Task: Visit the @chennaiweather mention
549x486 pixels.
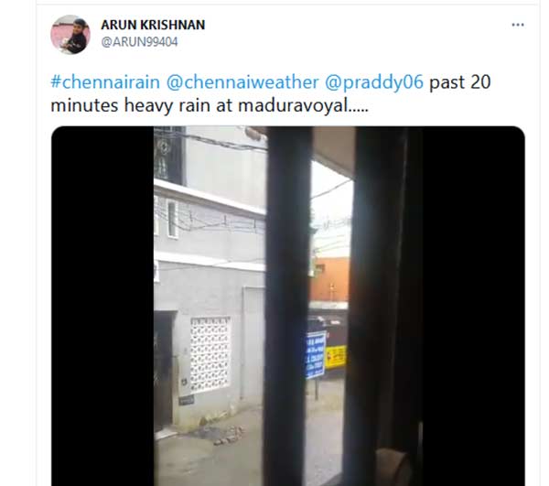Action: tap(242, 82)
